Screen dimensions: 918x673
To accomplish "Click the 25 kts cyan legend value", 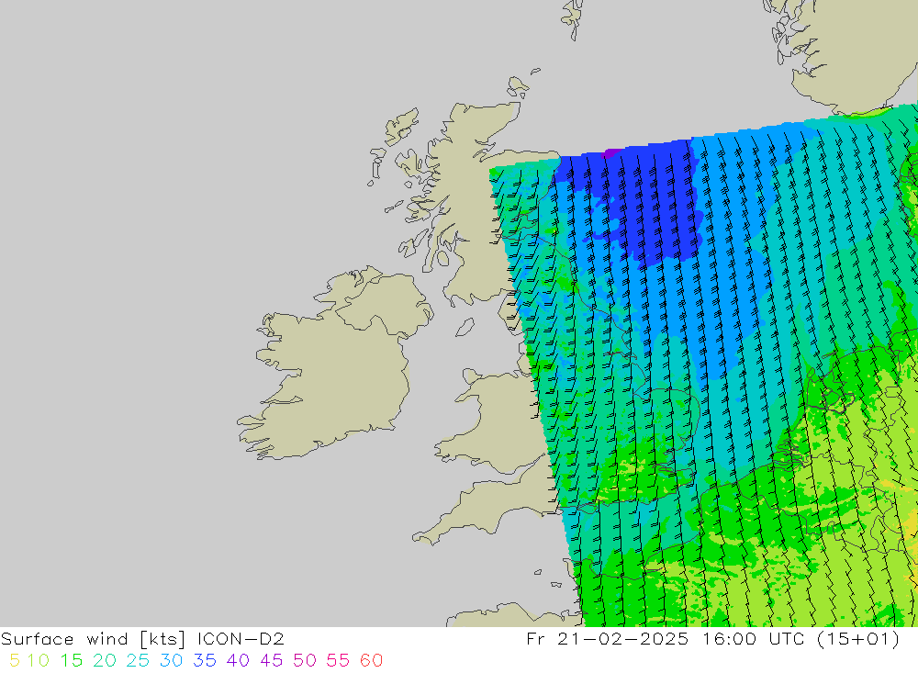I will click(x=139, y=660).
